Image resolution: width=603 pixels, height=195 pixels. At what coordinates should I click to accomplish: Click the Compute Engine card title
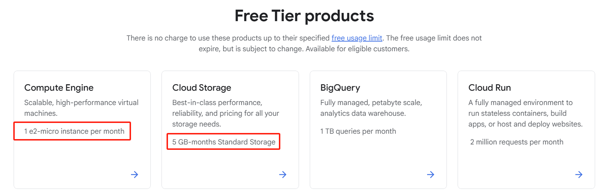[x=59, y=88]
